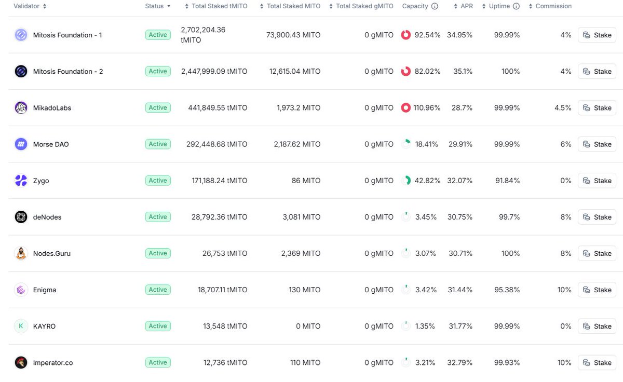Stake with Imperator.co validator
The width and height of the screenshot is (623, 382).
(597, 362)
